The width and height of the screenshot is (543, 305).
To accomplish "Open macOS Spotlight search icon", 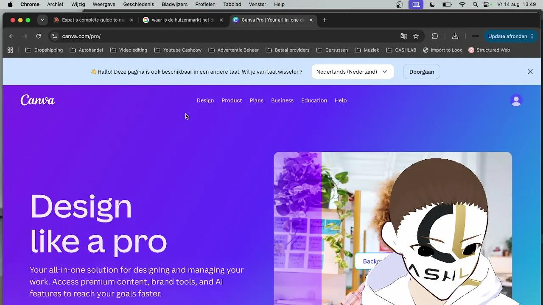I will [475, 4].
